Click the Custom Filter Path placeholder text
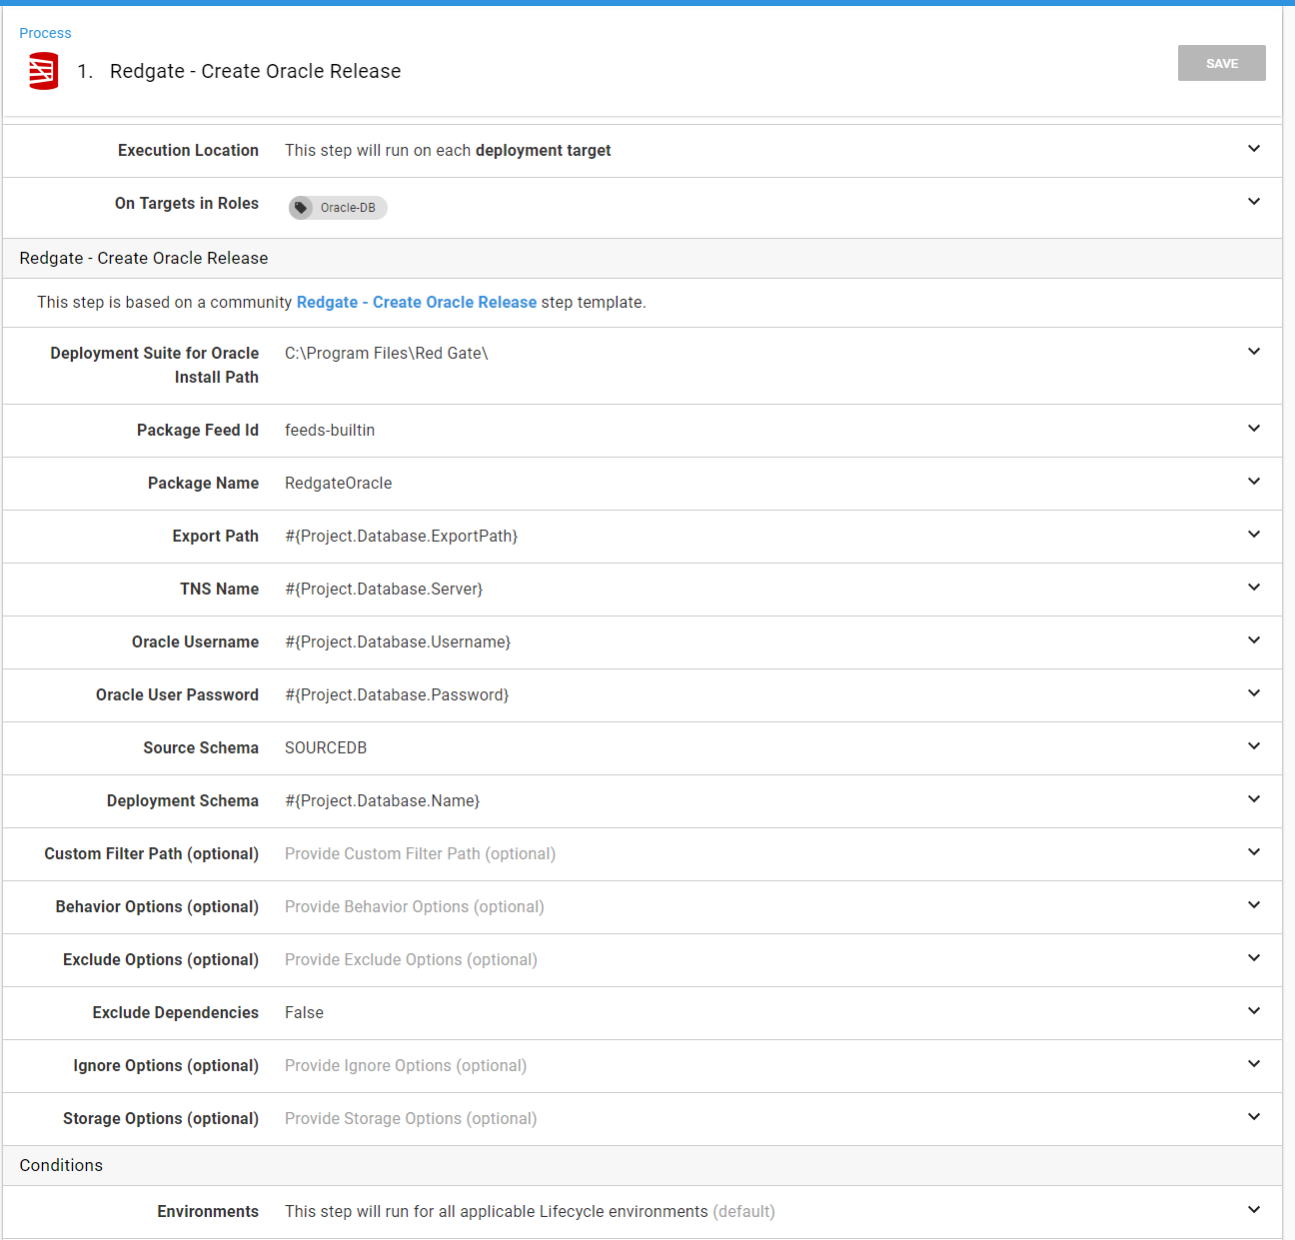The width and height of the screenshot is (1295, 1240). (420, 854)
